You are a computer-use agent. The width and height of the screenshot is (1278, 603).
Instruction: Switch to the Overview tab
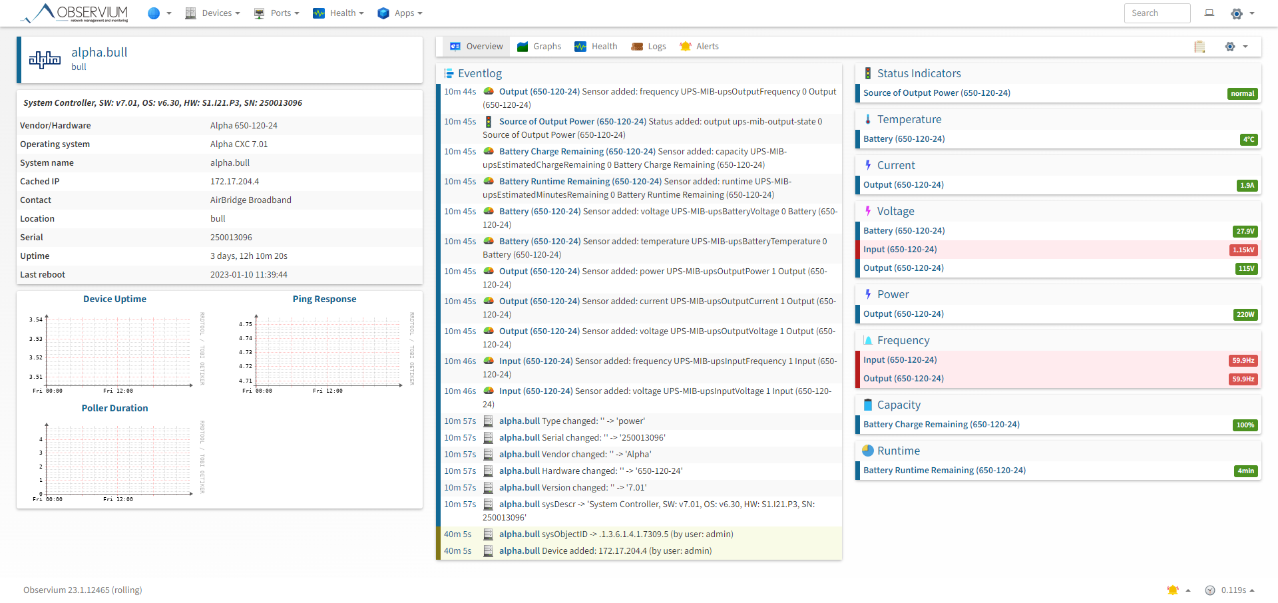(477, 47)
